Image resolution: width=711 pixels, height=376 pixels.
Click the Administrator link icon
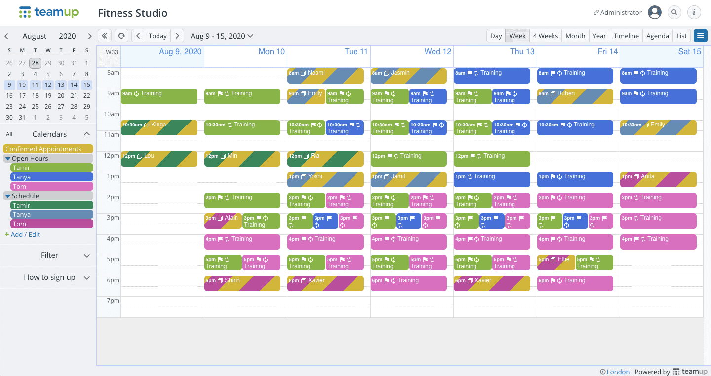click(596, 13)
